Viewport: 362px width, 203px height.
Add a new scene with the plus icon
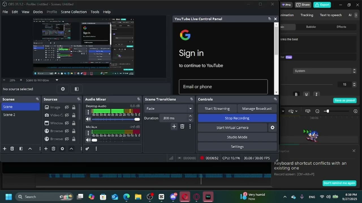[x=5, y=149]
